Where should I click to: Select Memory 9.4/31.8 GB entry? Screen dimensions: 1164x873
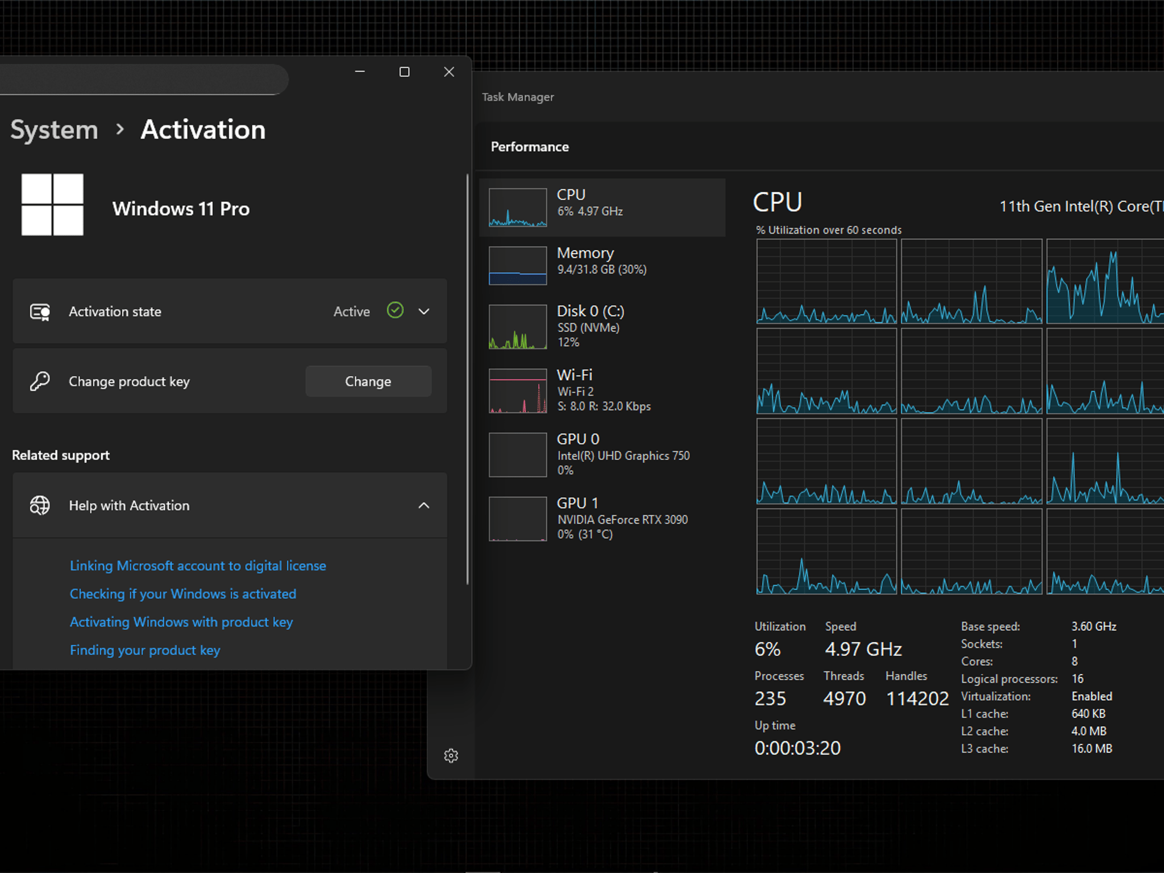pos(602,265)
